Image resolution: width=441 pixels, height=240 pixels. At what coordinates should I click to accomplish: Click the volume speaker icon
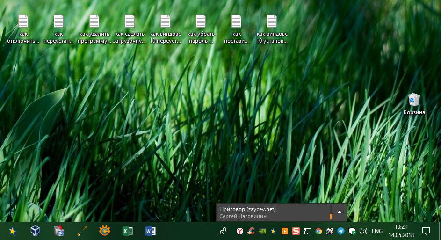pyautogui.click(x=363, y=231)
